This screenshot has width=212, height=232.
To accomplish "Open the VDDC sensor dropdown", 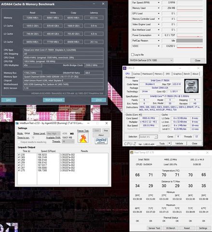I will (159, 46).
